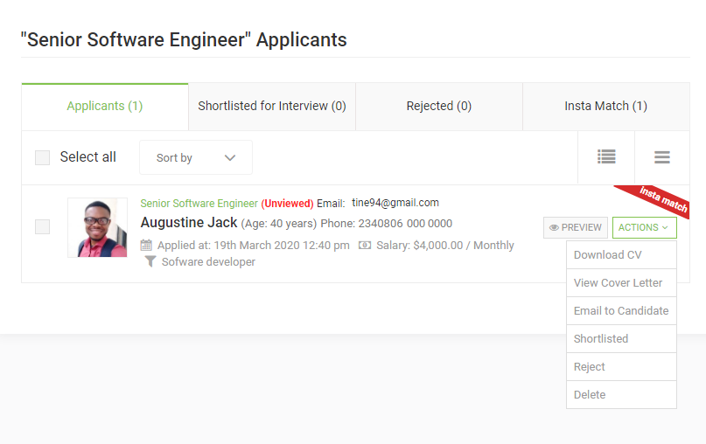The width and height of the screenshot is (706, 444).
Task: Switch to Shortlisted for Interview tab
Action: [x=272, y=107]
